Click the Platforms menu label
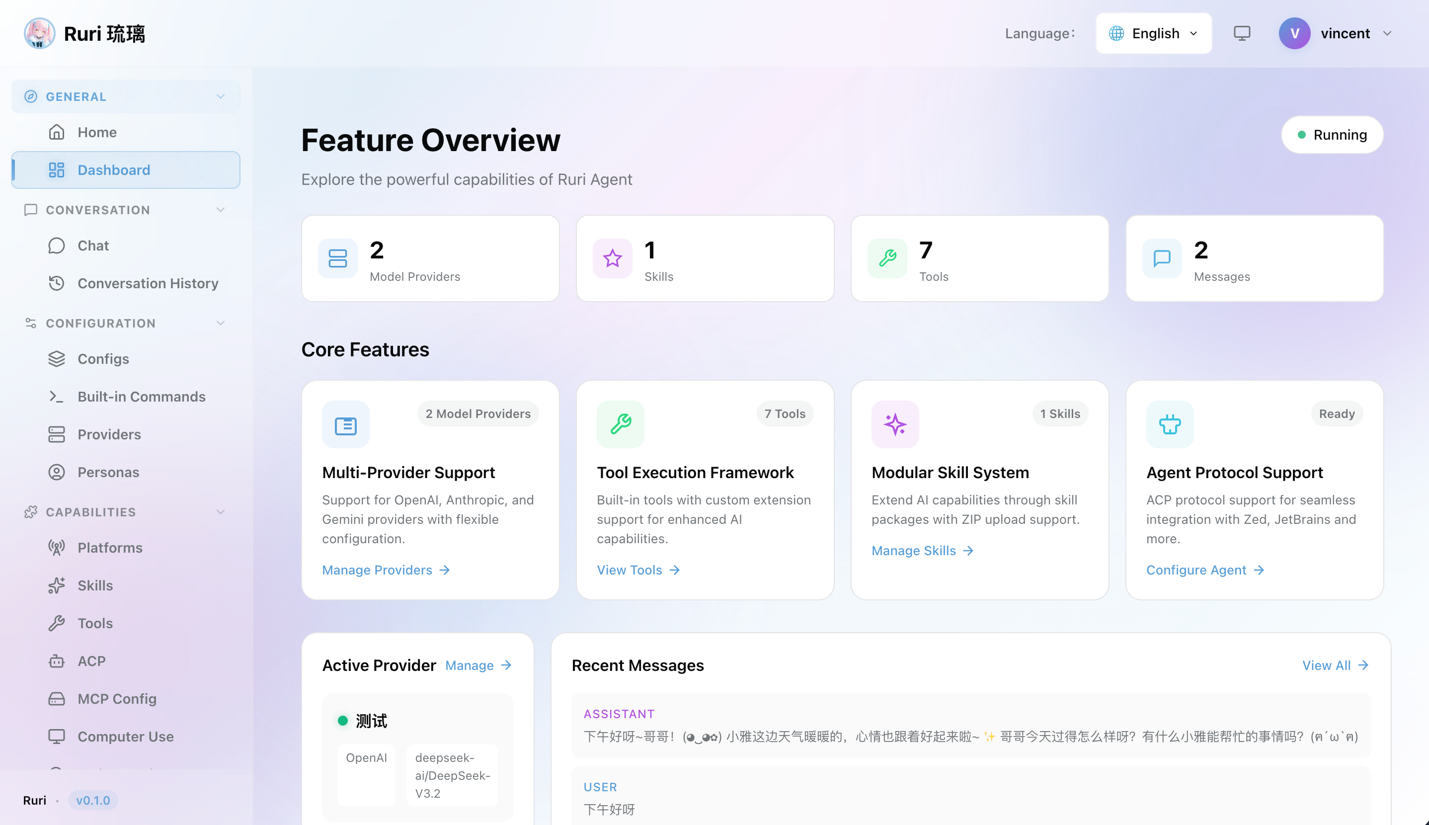The width and height of the screenshot is (1429, 825). pos(110,548)
